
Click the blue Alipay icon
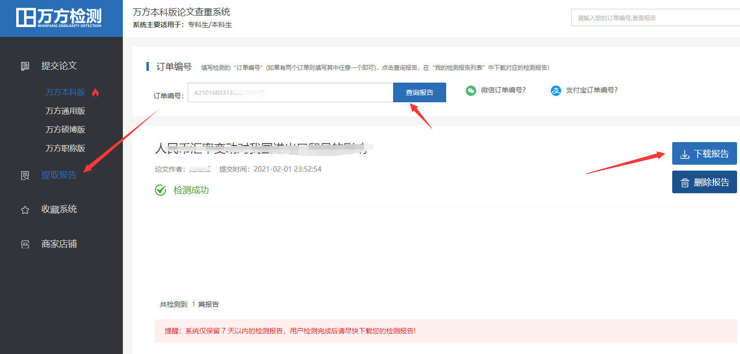556,90
